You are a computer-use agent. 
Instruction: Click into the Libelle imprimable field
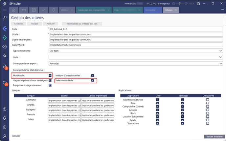tap(136, 40)
